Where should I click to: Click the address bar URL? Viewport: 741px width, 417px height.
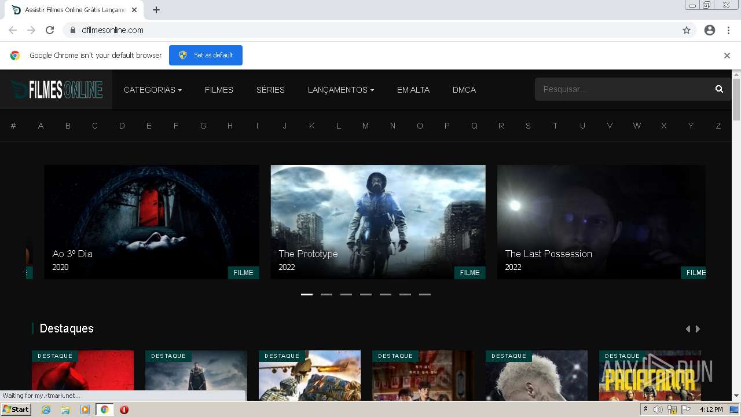[113, 30]
